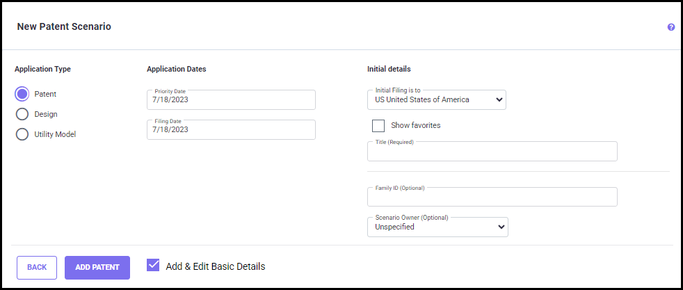Tick the Show favorites checkbox box
Screen dimensions: 683x290
[378, 126]
